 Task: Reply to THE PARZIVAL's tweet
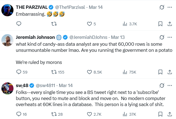pyautogui.click(x=19, y=24)
